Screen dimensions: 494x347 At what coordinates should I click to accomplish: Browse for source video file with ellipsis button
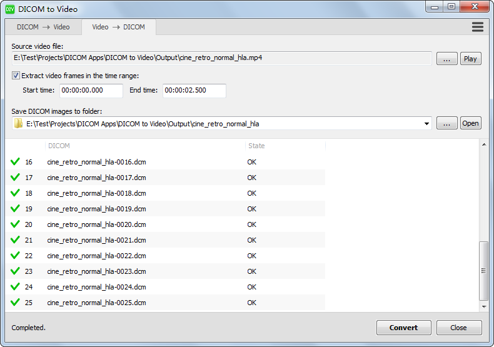tap(446, 59)
